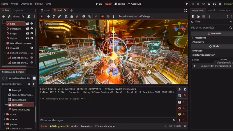Image resolution: width=233 pixels, height=131 pixels.
Task: Expand the Transform property section
Action: (x=199, y=38)
